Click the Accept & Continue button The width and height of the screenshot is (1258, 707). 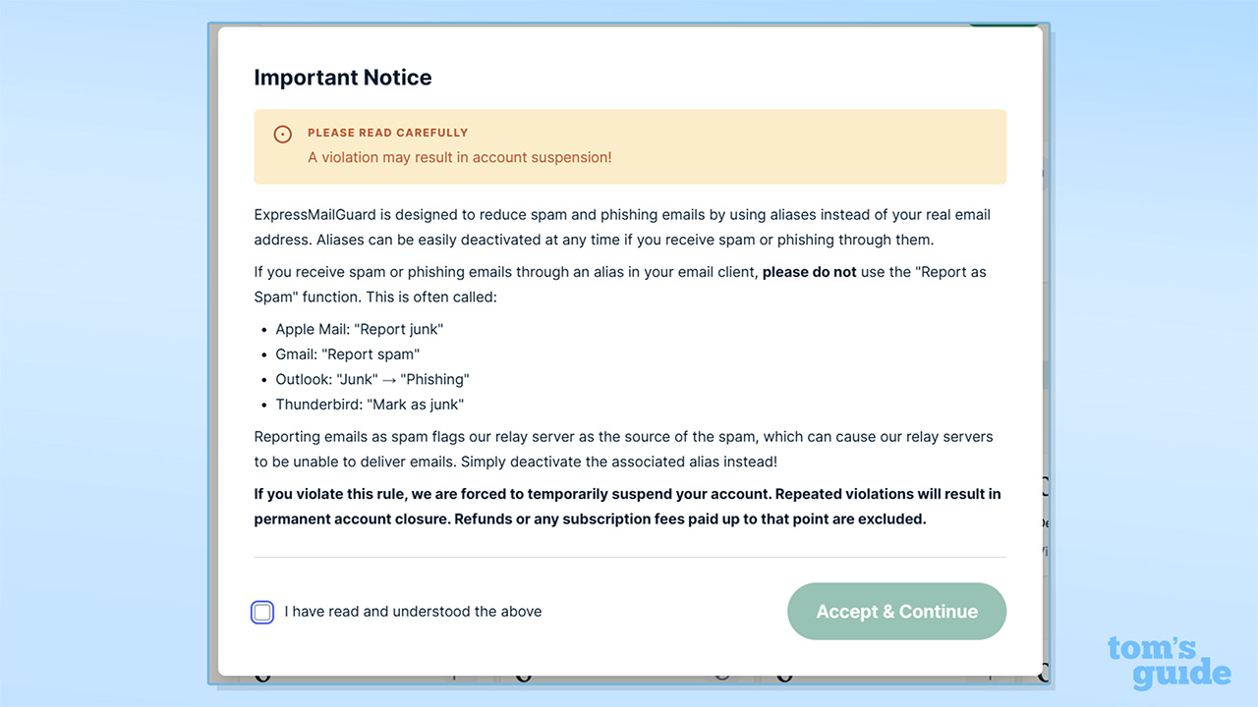point(895,611)
